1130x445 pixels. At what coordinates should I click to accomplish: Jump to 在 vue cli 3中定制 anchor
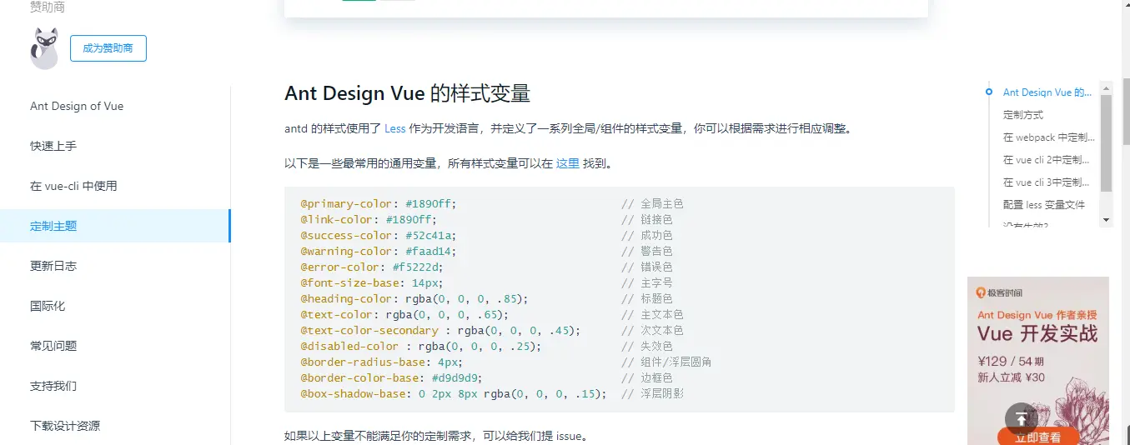[x=1047, y=182]
